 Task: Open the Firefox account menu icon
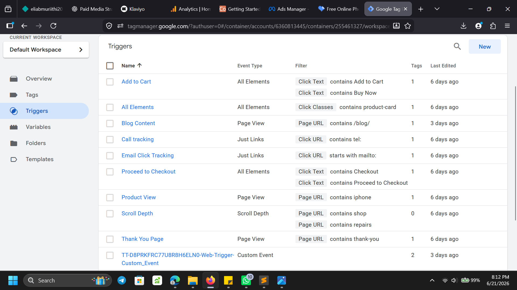coord(478,26)
